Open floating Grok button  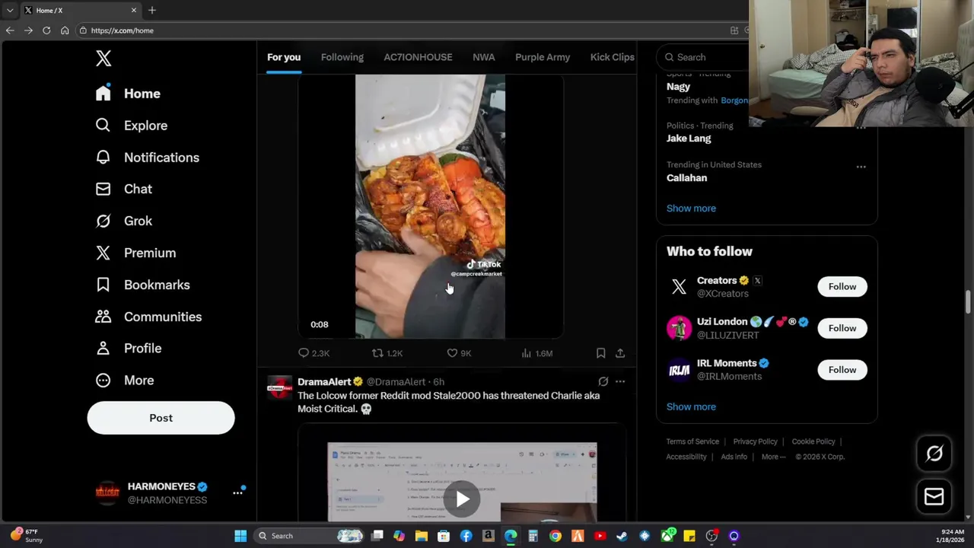(x=934, y=454)
